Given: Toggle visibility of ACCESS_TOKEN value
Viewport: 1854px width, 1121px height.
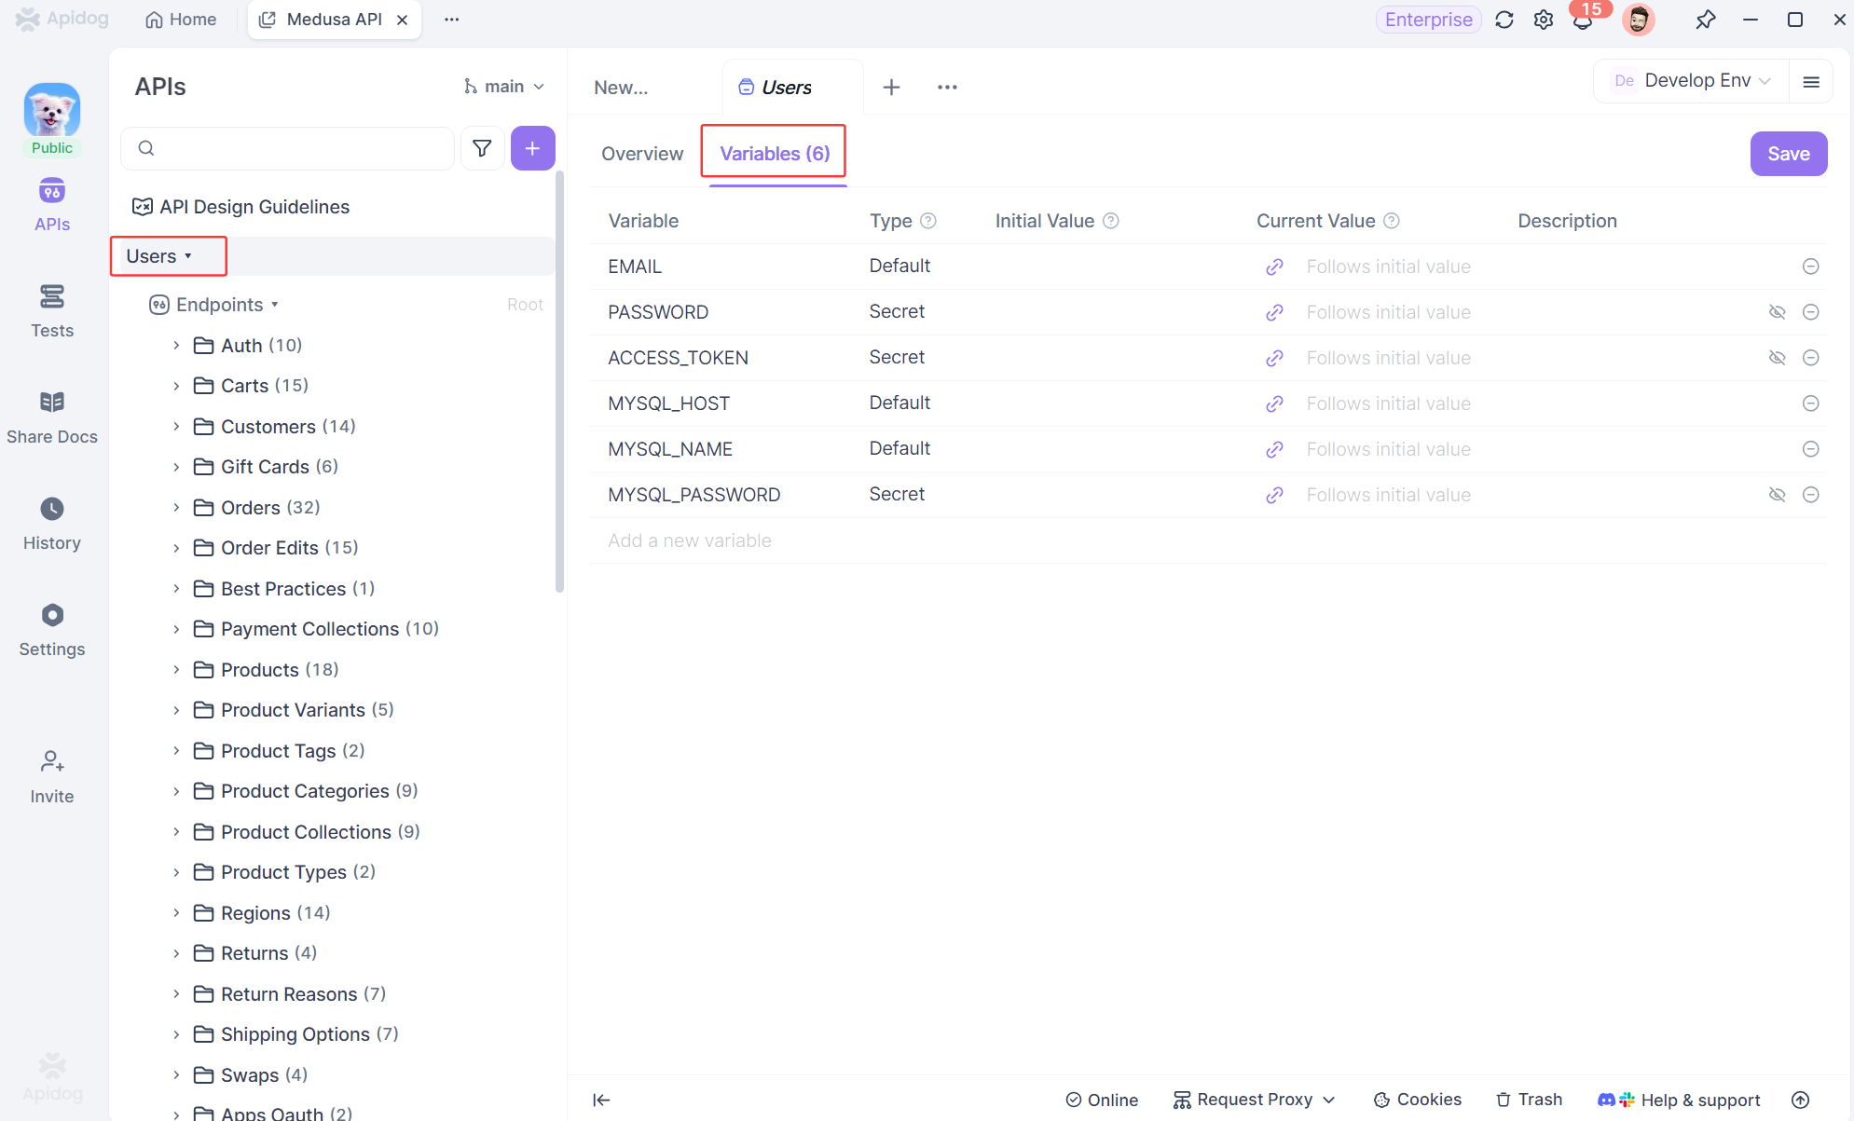Looking at the screenshot, I should click(1777, 358).
